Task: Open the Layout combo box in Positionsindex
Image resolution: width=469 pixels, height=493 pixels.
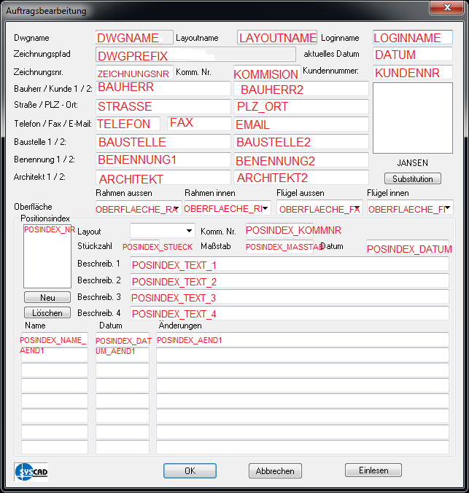Action: click(190, 231)
